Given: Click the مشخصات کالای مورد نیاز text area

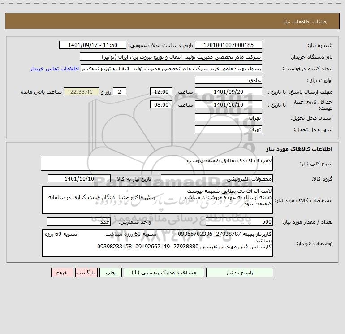Looking at the screenshot, I should point(157,200).
